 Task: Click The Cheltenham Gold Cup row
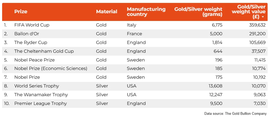pyautogui.click(x=44, y=51)
